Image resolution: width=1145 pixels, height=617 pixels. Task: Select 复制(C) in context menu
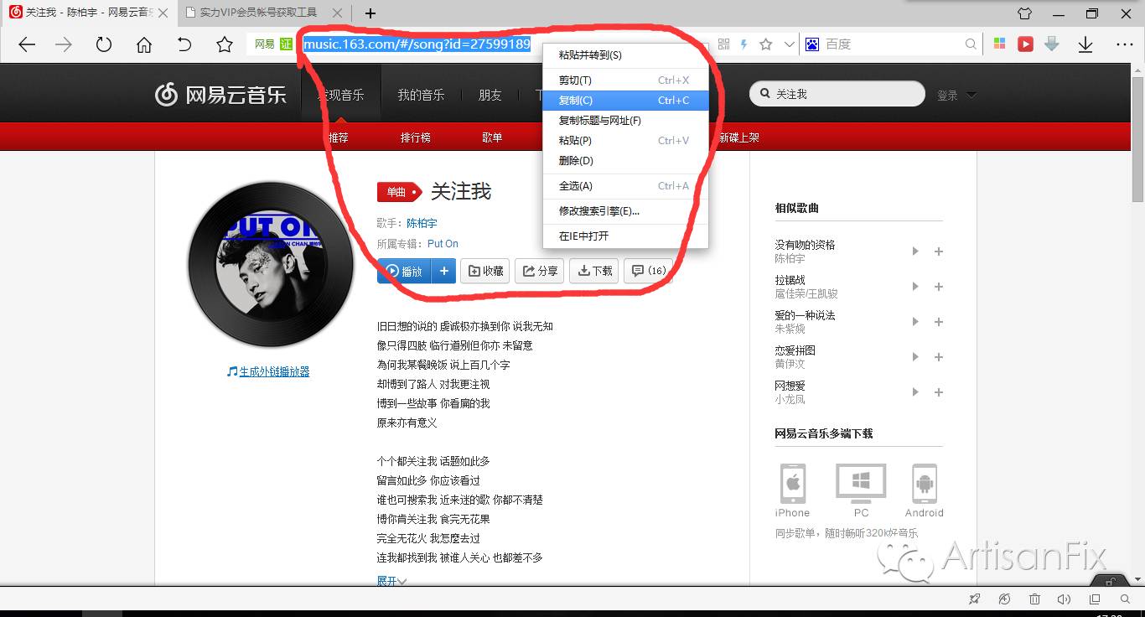pyautogui.click(x=625, y=101)
